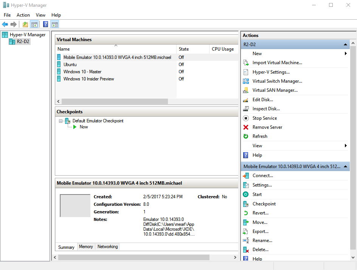Viewport: 357px width, 270px height.
Task: Collapse the Mobile Emulator actions section
Action: tap(345, 167)
